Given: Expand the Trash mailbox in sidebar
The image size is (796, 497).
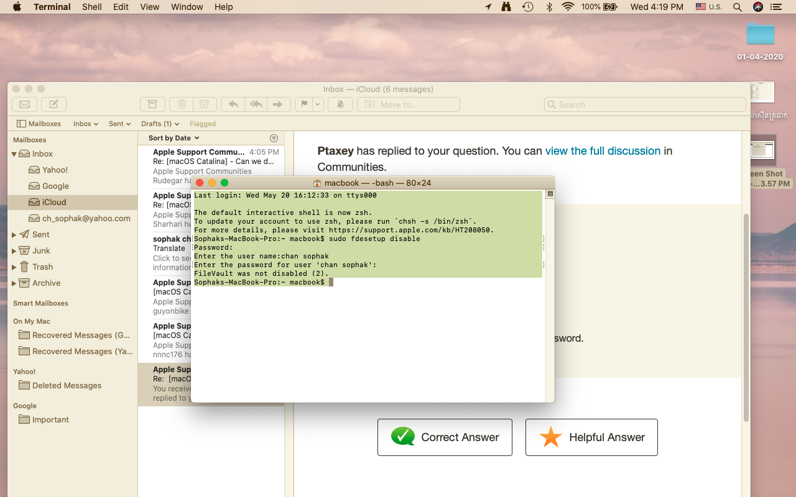Looking at the screenshot, I should pos(14,267).
